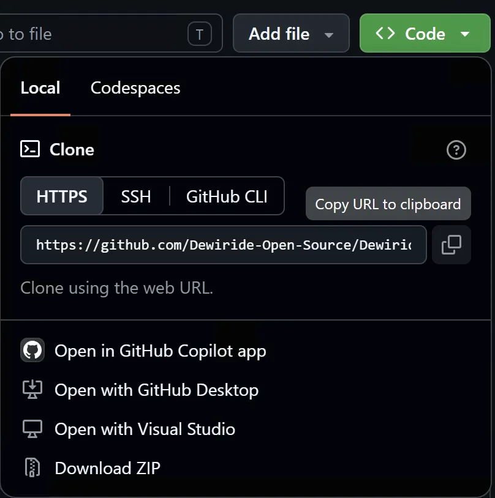Focus the Go to file search box
This screenshot has width=495, height=498.
tap(111, 34)
